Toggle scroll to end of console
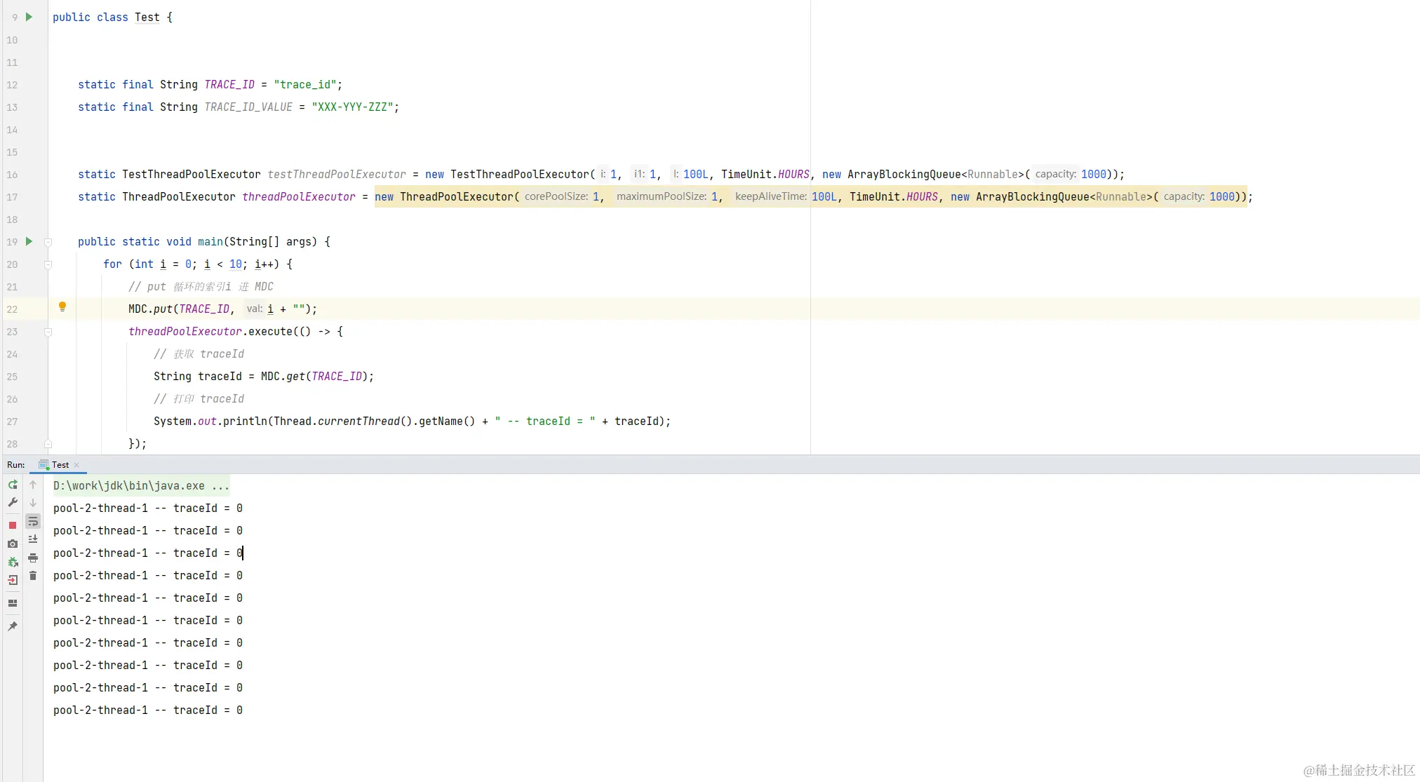 coord(33,539)
